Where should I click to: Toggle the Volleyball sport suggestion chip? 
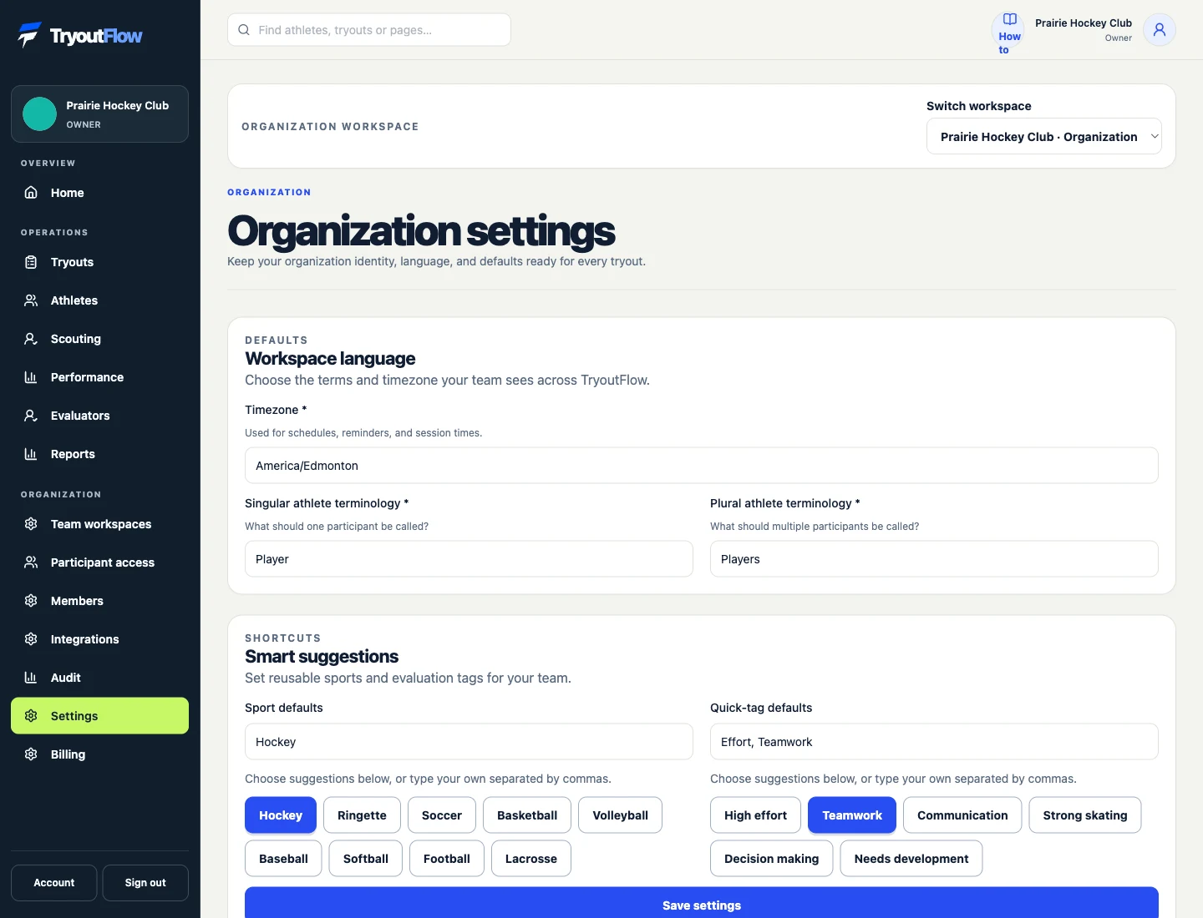[620, 815]
